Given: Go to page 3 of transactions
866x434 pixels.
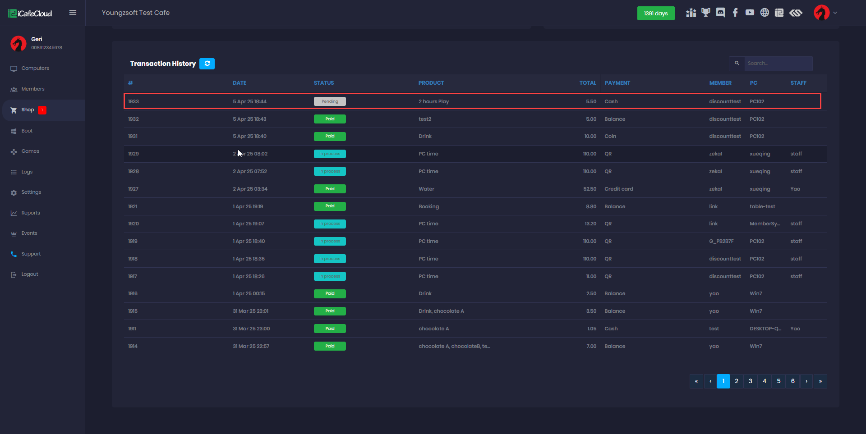Looking at the screenshot, I should [x=751, y=381].
